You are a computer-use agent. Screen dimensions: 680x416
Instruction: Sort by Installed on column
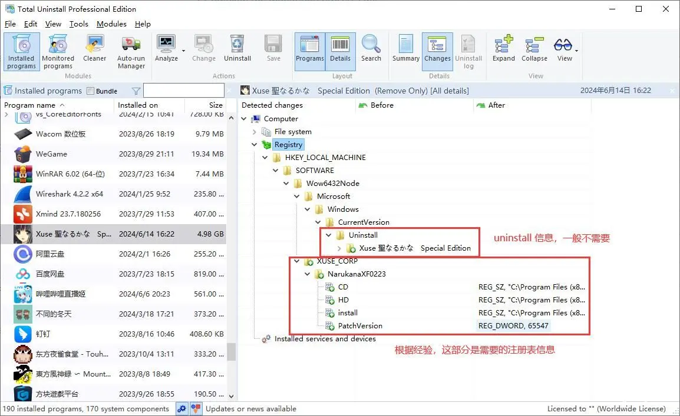point(150,105)
